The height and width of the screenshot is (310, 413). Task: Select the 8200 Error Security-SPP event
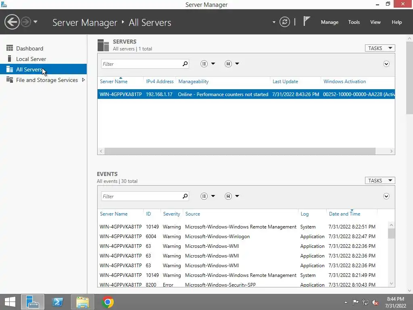pyautogui.click(x=242, y=285)
